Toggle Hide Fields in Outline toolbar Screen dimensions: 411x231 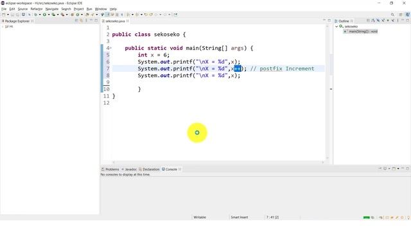point(378,21)
